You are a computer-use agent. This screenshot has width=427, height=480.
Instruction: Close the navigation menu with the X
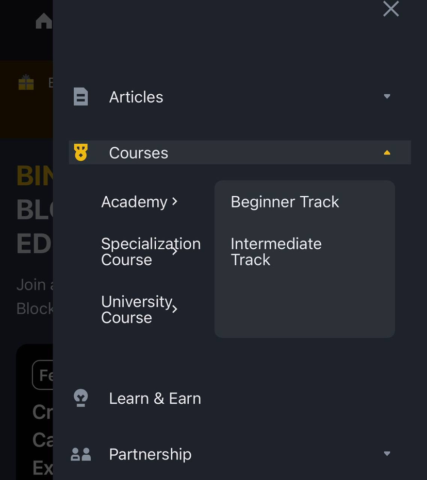tap(391, 9)
